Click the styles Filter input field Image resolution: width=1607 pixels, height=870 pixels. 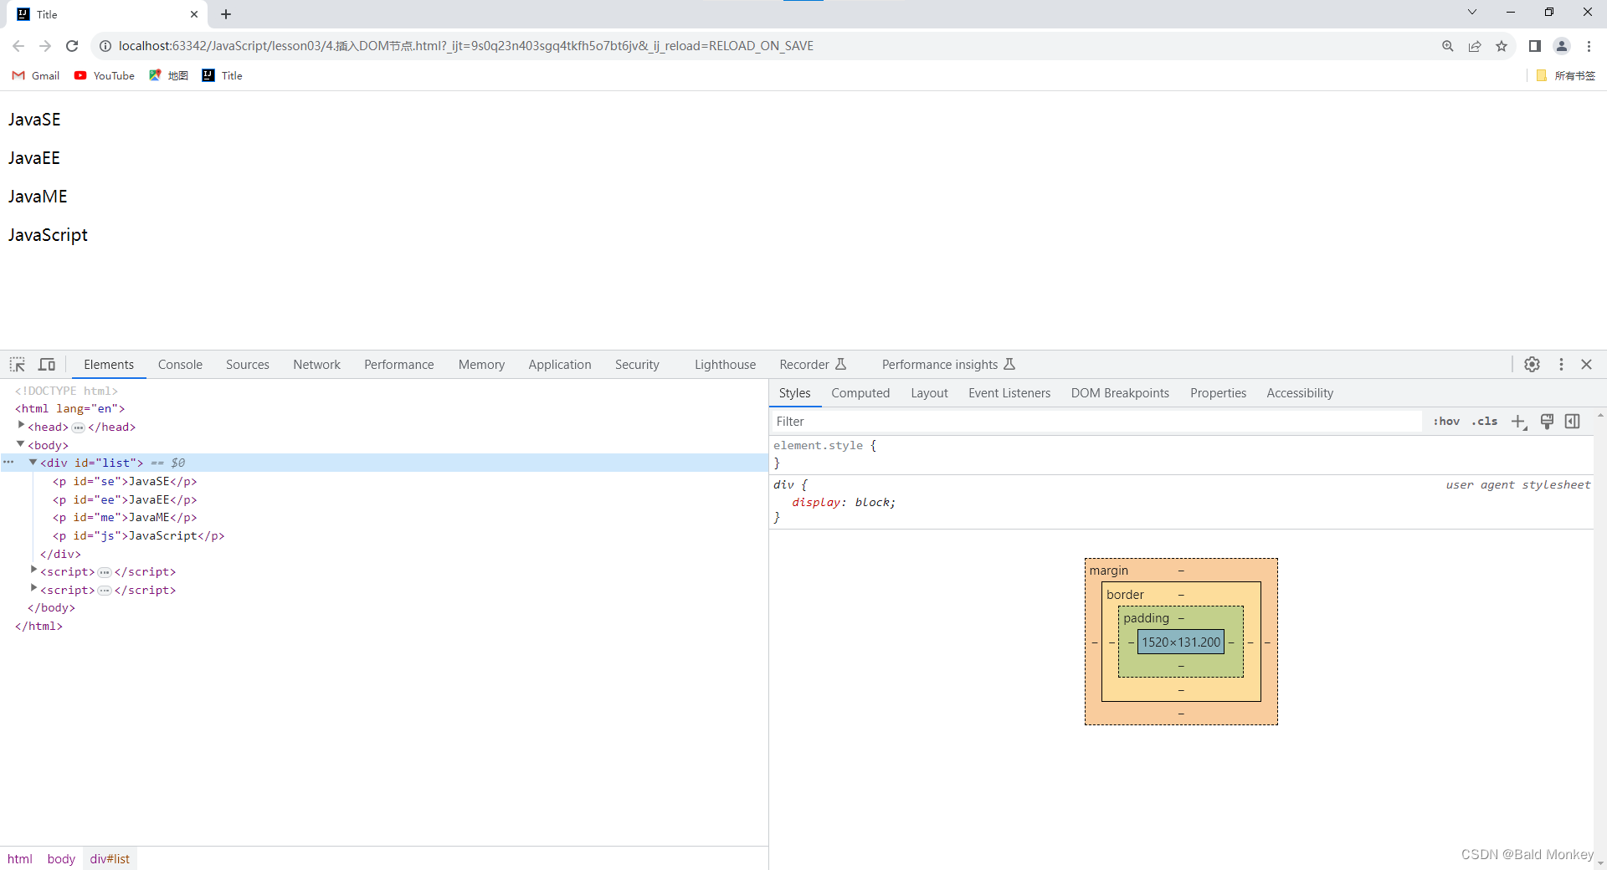point(1096,422)
